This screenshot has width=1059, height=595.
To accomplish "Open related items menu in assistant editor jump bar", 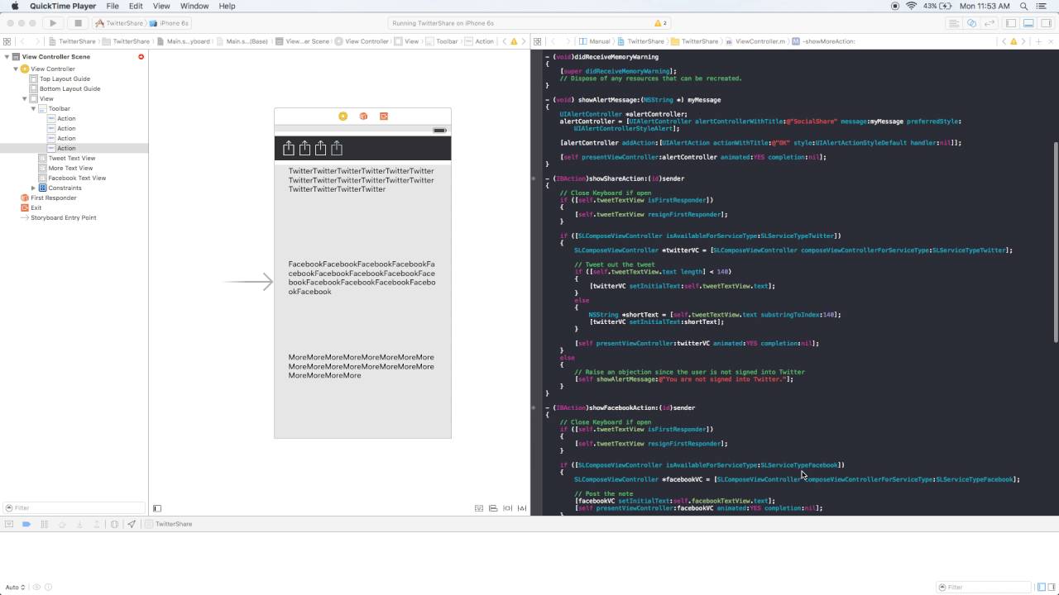I will pyautogui.click(x=538, y=41).
